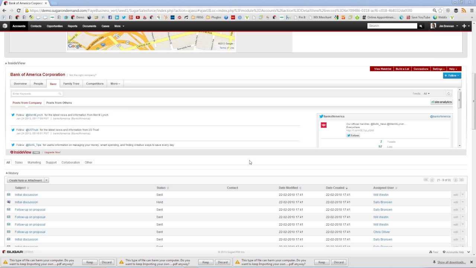
Task: Open the LinkedIn bookmark icon
Action: [x=117, y=17]
